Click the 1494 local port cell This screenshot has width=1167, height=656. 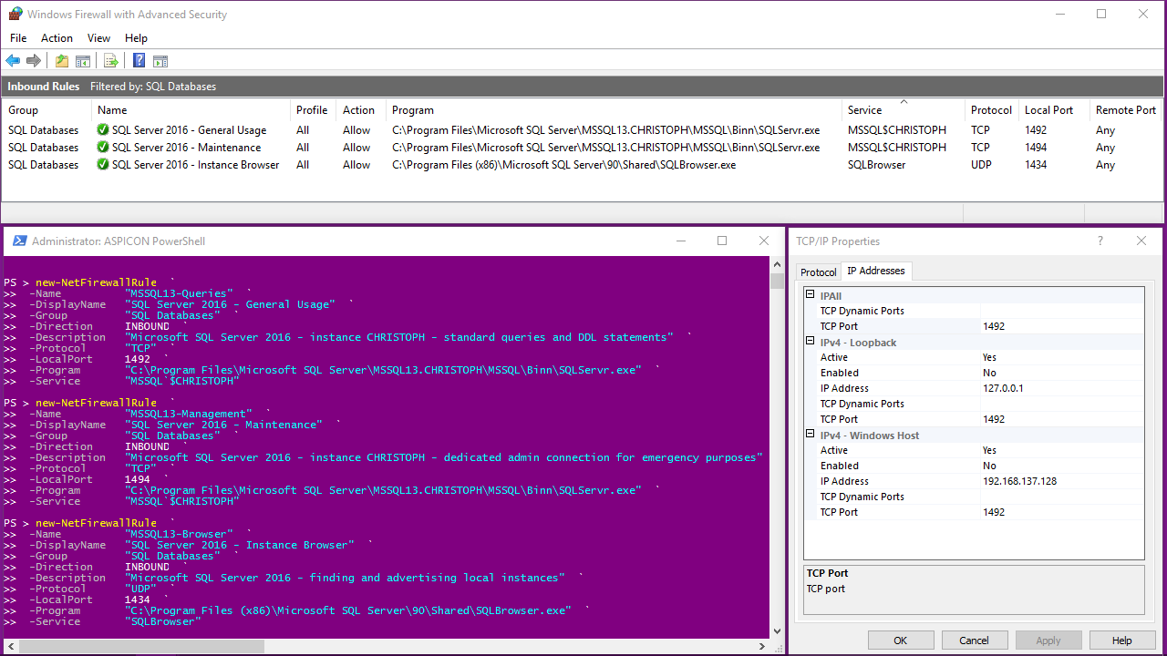click(x=1036, y=148)
